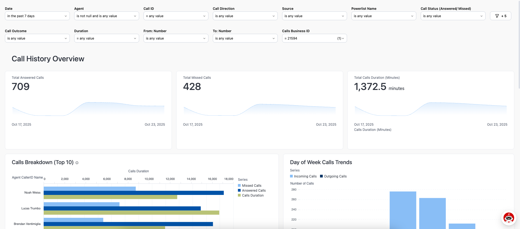Toggle Calls Duration series in legend
Viewport: 520px width, 229px height.
coord(252,195)
